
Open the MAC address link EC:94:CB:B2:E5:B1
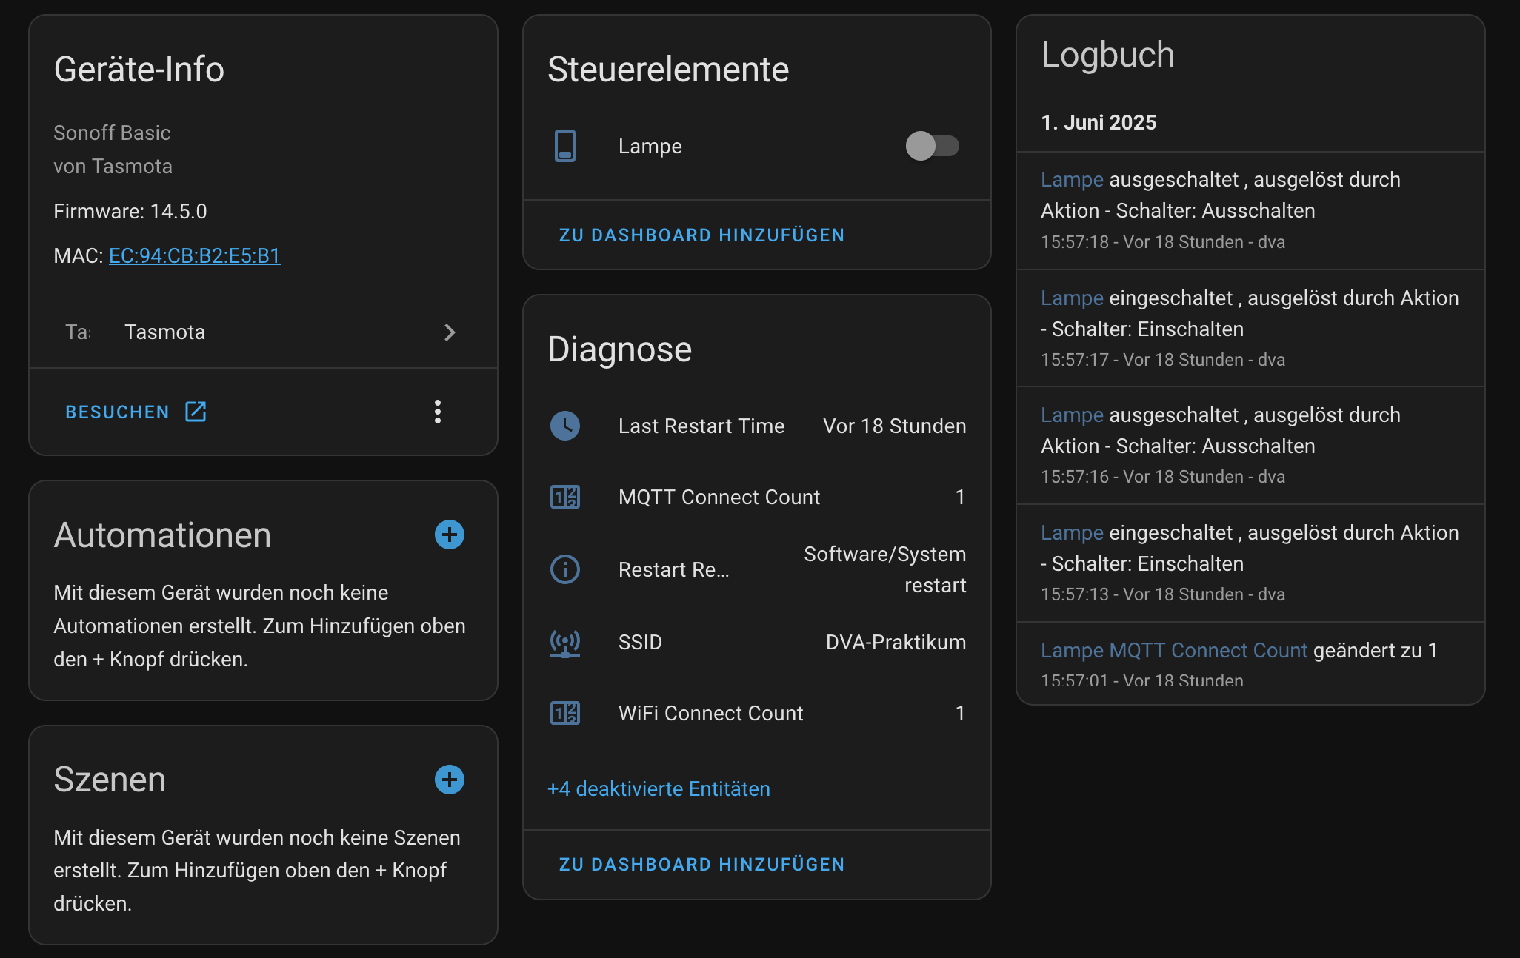195,255
